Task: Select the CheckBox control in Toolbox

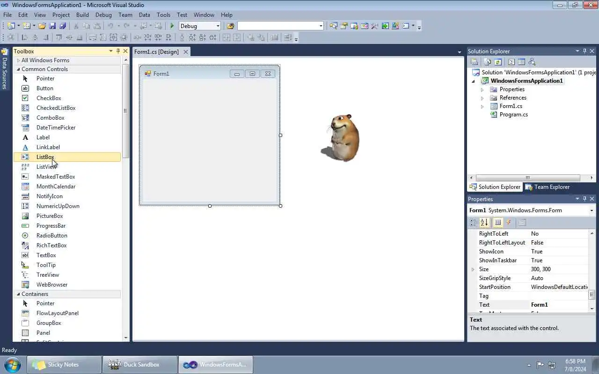Action: pyautogui.click(x=67, y=98)
